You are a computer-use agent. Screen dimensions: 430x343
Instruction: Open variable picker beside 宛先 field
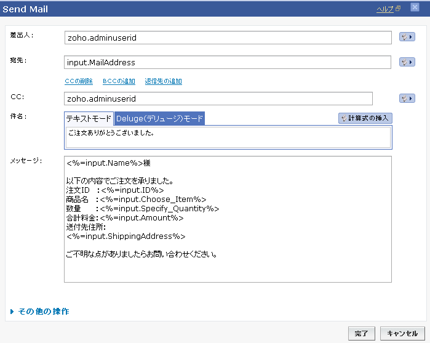click(407, 62)
